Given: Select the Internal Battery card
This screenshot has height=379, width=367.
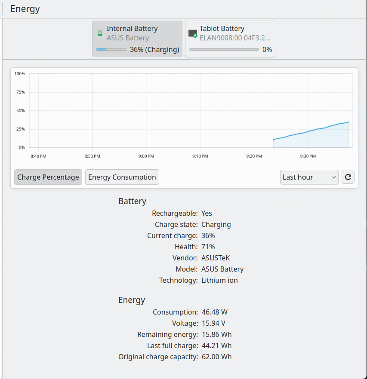Looking at the screenshot, I should click(137, 39).
